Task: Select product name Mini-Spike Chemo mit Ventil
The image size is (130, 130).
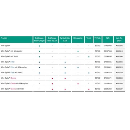Action: point(12,89)
